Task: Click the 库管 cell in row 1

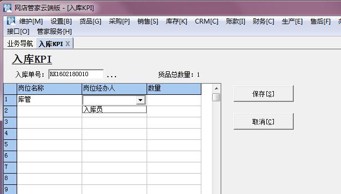Action: pos(49,100)
